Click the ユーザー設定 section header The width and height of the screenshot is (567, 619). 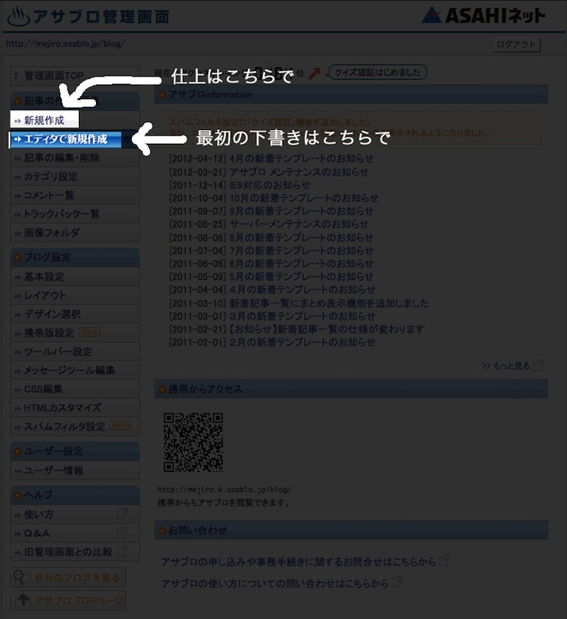75,451
